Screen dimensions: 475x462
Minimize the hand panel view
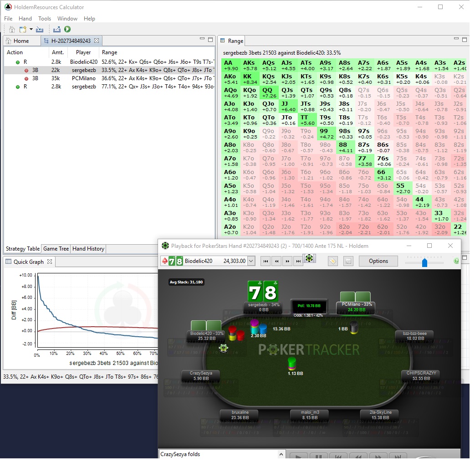[x=202, y=39]
